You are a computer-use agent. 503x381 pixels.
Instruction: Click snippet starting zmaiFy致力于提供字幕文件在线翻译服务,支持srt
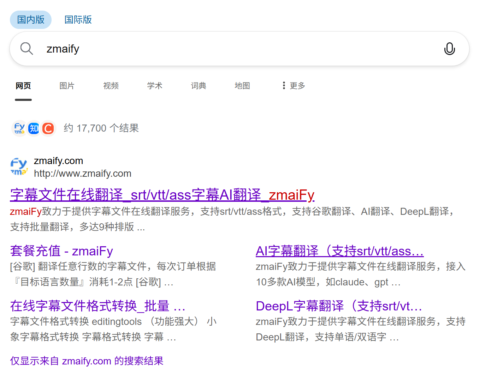click(x=233, y=219)
